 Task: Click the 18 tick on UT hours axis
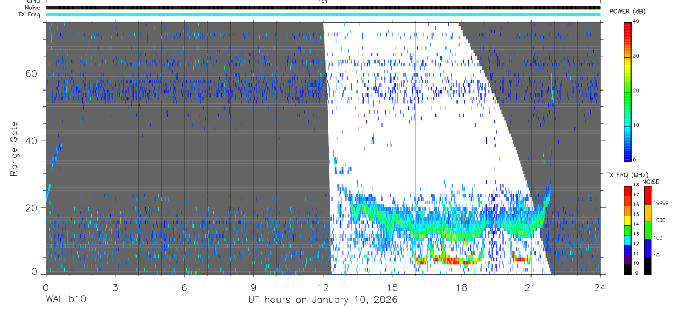pyautogui.click(x=462, y=287)
